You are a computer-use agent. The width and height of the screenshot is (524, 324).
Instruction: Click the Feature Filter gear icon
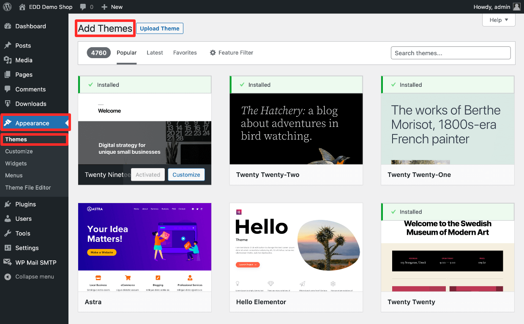tap(213, 53)
